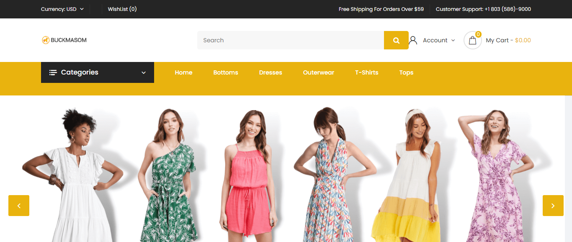
Task: Click the user account profile icon
Action: click(x=413, y=40)
